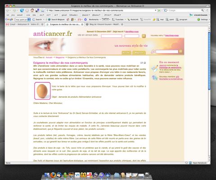Screen dimensions: 216x180
Task: Open the '@work' bookmark folder dropdown
Action: pos(86,15)
